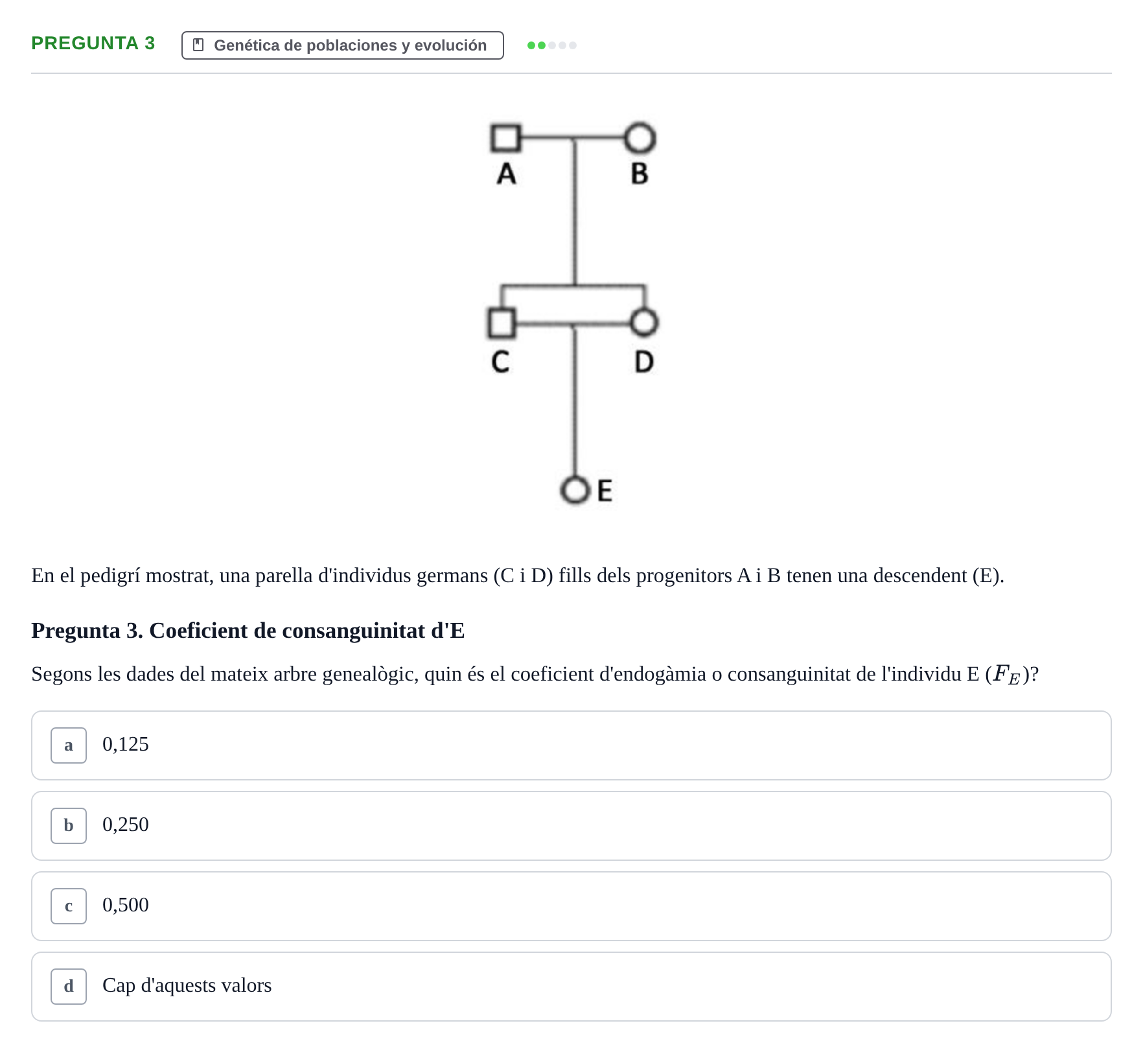Select the square symbol for individual C
The width and height of the screenshot is (1143, 1054).
tap(502, 323)
